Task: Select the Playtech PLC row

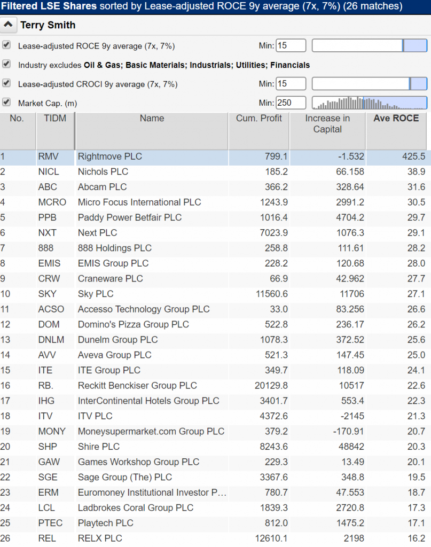Action: [x=216, y=523]
